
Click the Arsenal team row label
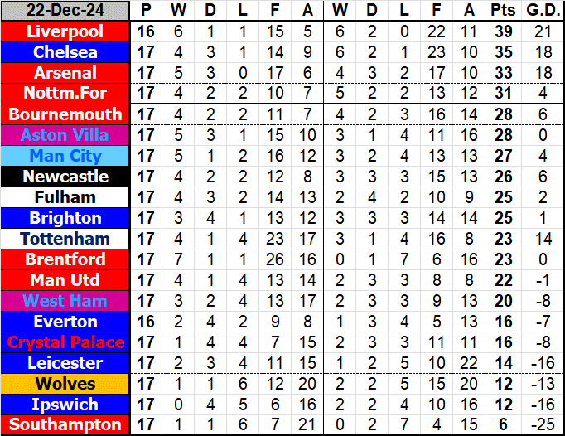[65, 73]
